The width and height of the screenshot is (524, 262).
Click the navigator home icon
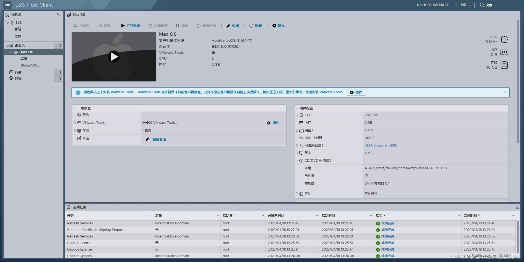(7, 15)
